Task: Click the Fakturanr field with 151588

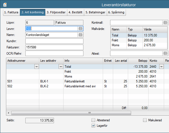Action: 54,47
